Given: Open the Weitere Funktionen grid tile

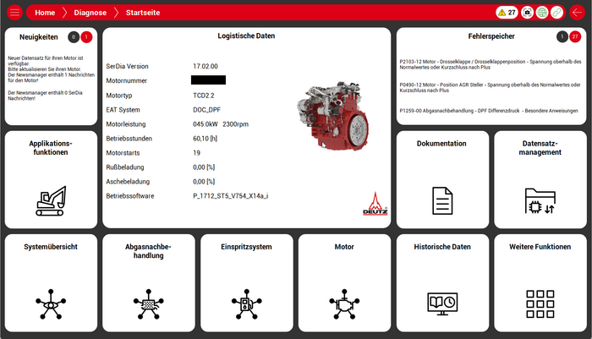Looking at the screenshot, I should (540, 283).
